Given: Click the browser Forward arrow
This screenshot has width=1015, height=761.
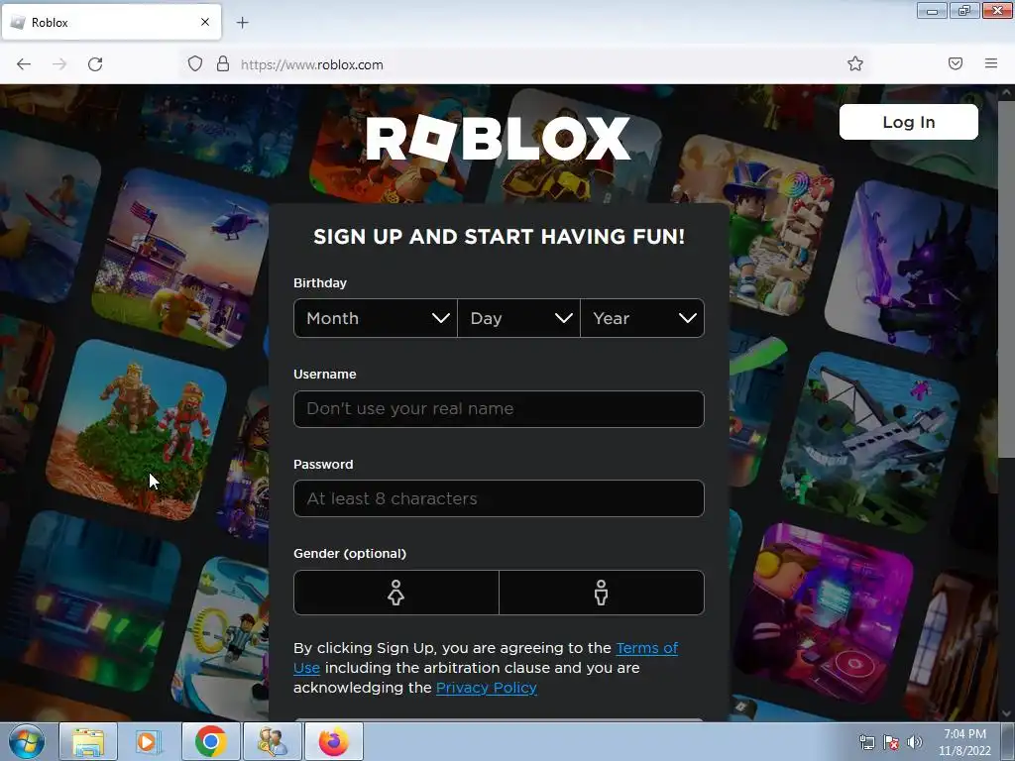Looking at the screenshot, I should (x=59, y=64).
